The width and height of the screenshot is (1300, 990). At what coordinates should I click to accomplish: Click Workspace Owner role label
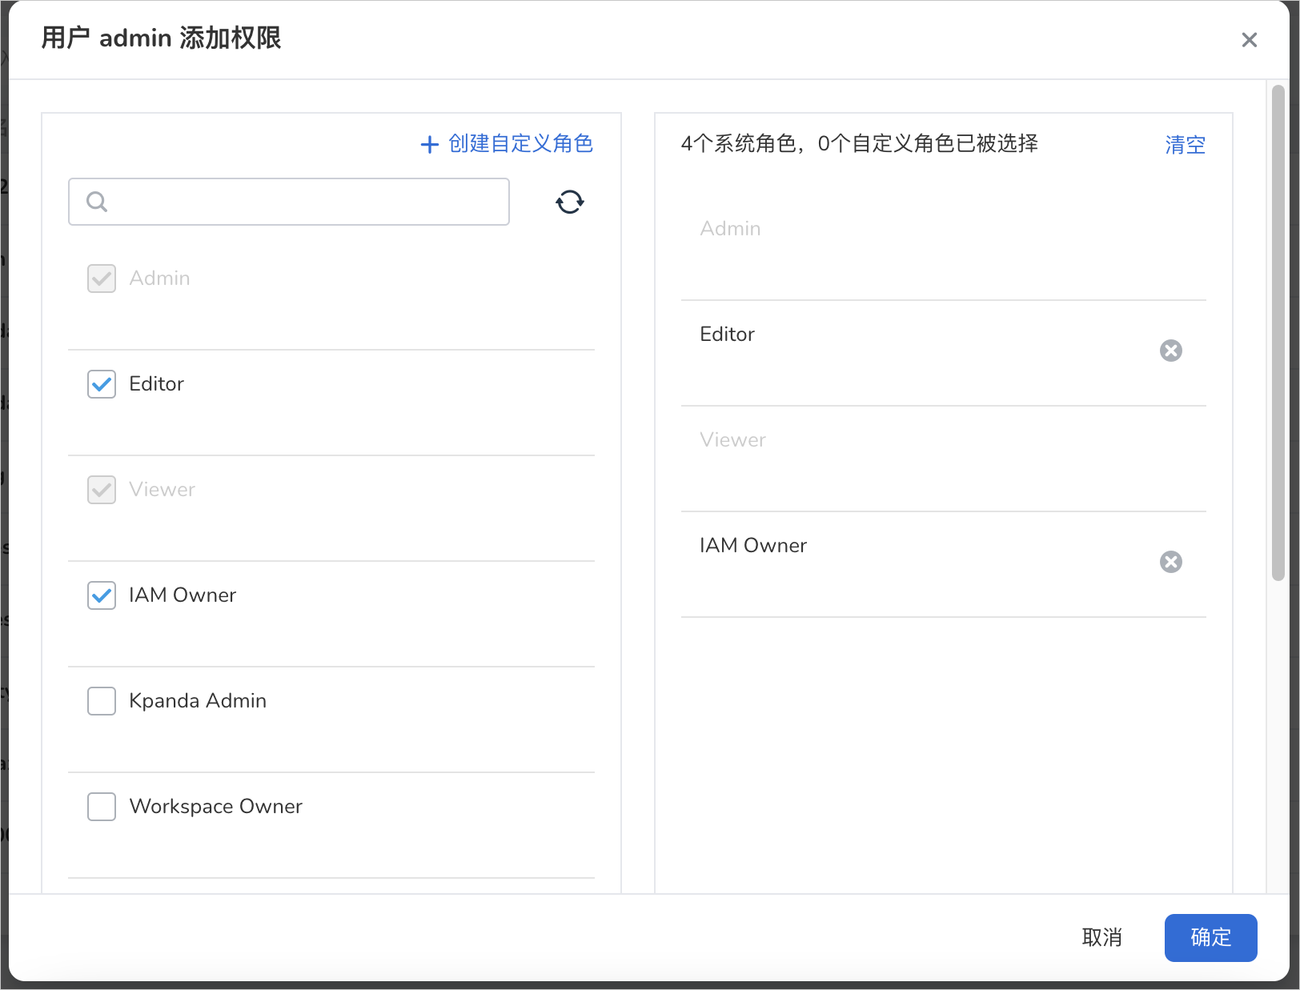pyautogui.click(x=216, y=807)
